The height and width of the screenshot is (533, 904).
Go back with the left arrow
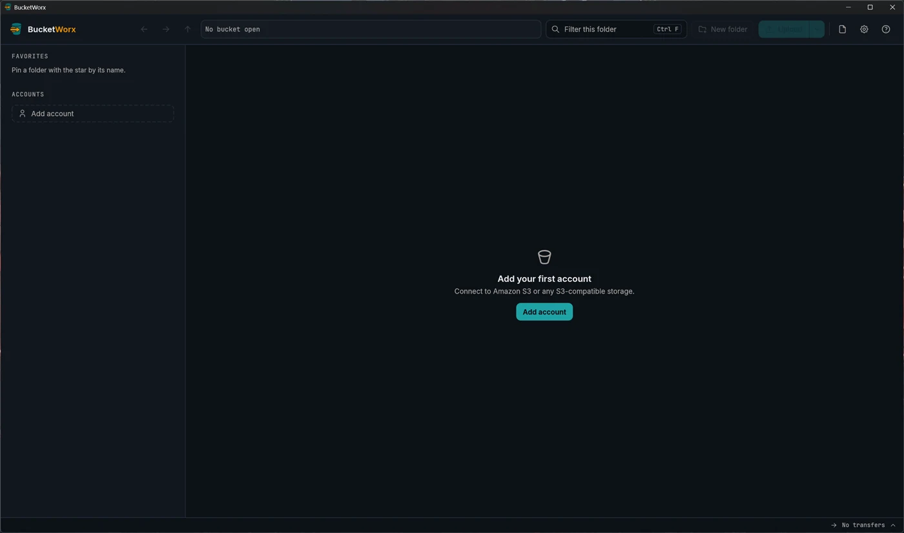[144, 29]
